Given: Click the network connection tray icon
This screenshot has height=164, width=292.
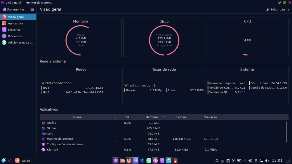Looking at the screenshot, I should pos(261,160).
